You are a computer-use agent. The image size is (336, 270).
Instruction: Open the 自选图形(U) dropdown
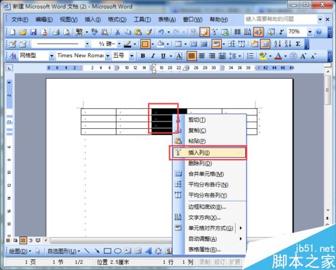64,251
